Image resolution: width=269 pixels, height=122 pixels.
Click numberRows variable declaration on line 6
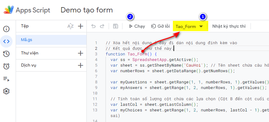pos(132,71)
